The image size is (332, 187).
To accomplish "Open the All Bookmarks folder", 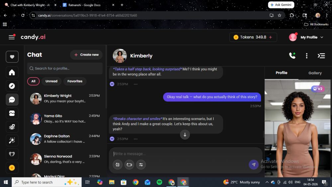I will 316,24.
